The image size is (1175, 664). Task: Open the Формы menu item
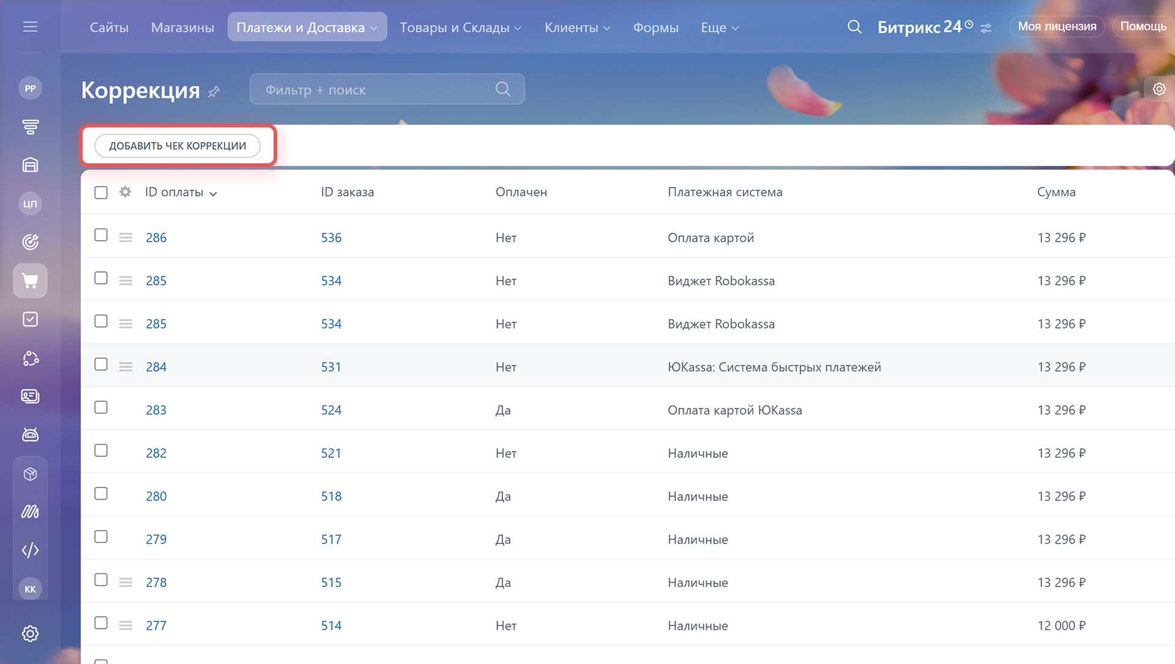(655, 28)
